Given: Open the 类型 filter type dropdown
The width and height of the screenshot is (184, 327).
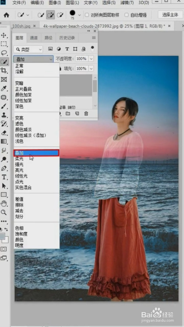Looking at the screenshot, I should (28, 49).
